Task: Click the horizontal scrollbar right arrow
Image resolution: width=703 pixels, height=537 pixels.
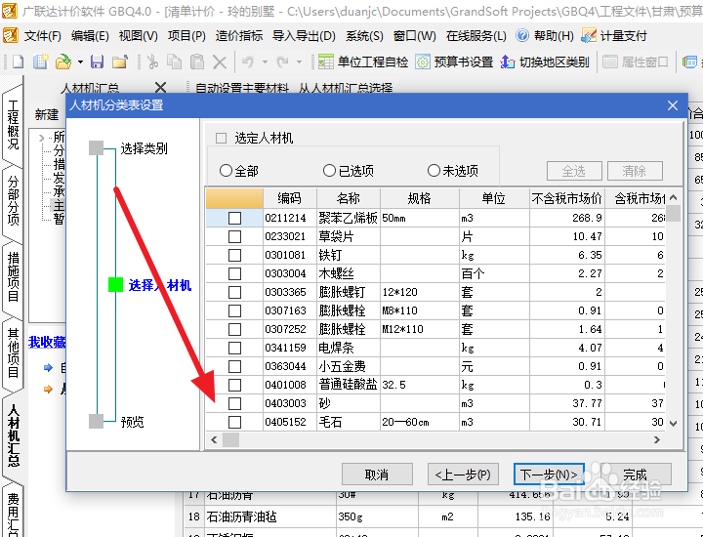Action: [x=657, y=439]
